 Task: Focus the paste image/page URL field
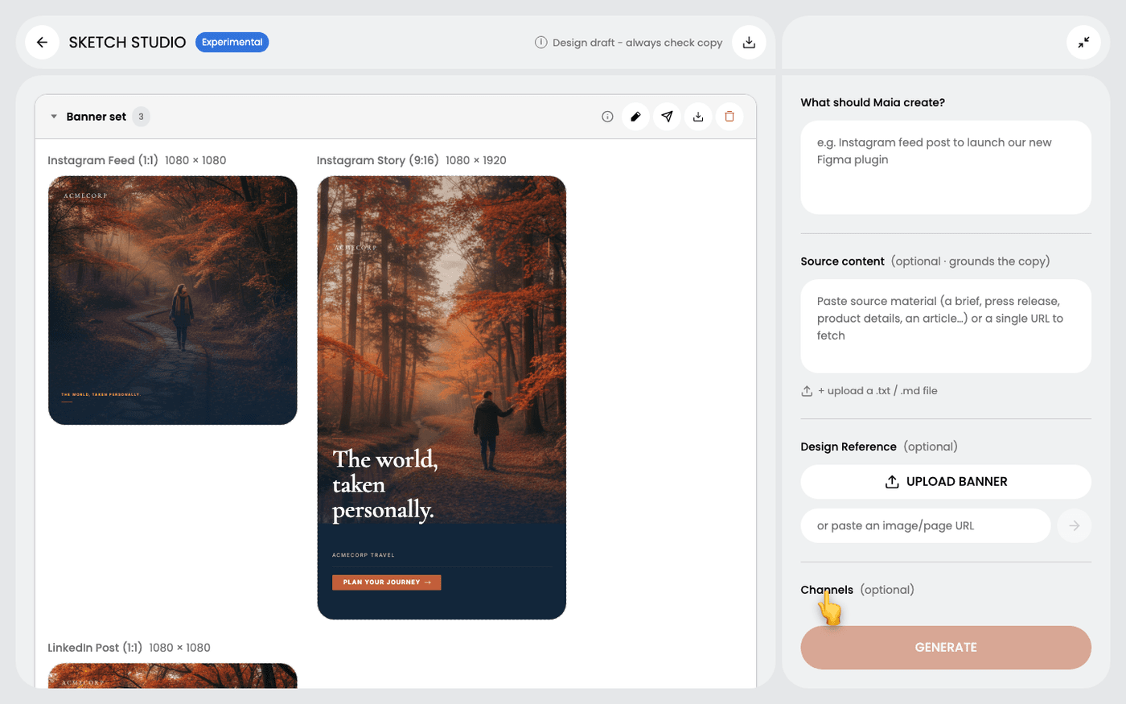tap(926, 525)
